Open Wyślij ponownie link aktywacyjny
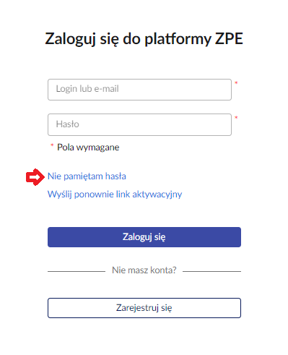The width and height of the screenshot is (288, 355). 115,194
